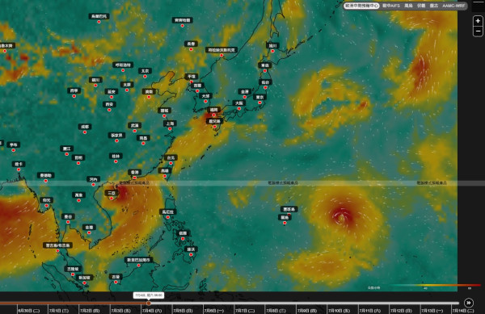Click the 達沃 city marker label
This screenshot has height=314, width=485.
pos(191,249)
